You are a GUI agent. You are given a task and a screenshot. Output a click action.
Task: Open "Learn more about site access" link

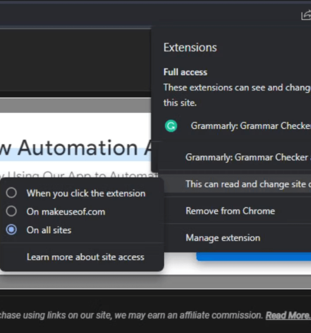(86, 257)
